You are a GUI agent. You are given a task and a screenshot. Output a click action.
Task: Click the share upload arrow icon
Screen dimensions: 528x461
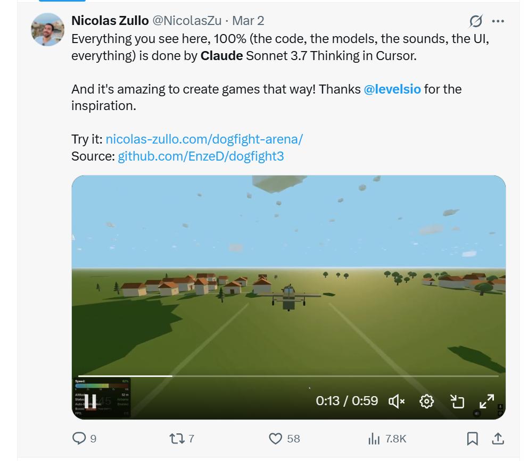tap(498, 439)
